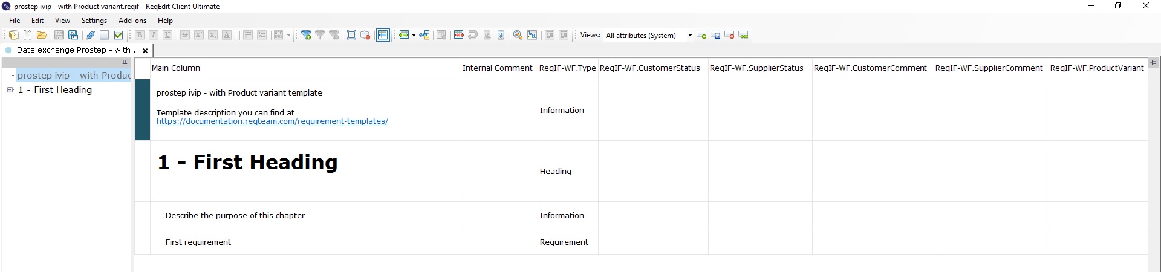Open search with the magnifier icon

[518, 35]
